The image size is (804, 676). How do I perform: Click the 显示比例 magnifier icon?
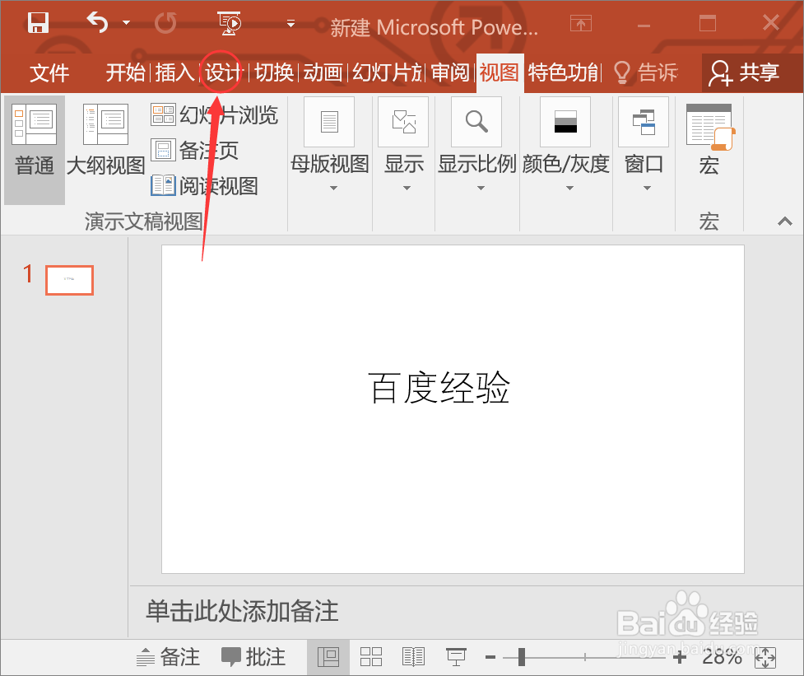tap(476, 122)
